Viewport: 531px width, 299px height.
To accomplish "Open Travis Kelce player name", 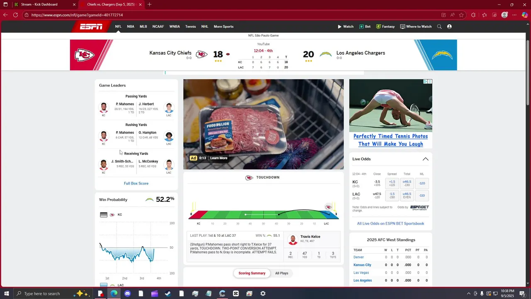I will [x=310, y=237].
